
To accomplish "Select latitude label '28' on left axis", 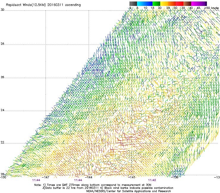I will (x=2, y=44).
